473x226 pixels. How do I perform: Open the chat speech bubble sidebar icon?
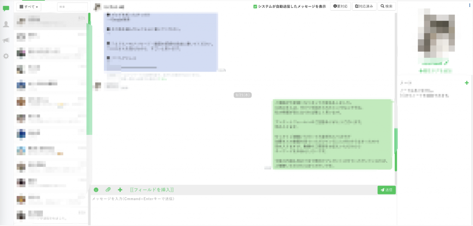tap(6, 8)
